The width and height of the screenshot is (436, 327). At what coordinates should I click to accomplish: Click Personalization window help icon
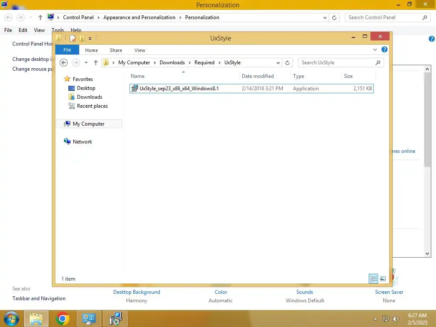(x=432, y=39)
